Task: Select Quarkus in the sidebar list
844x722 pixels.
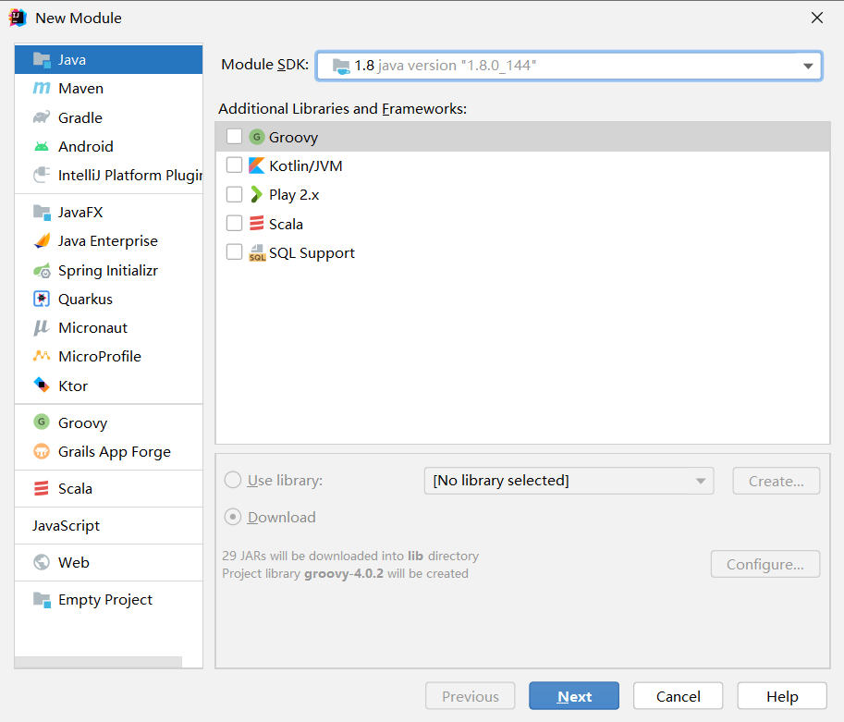Action: 109,299
